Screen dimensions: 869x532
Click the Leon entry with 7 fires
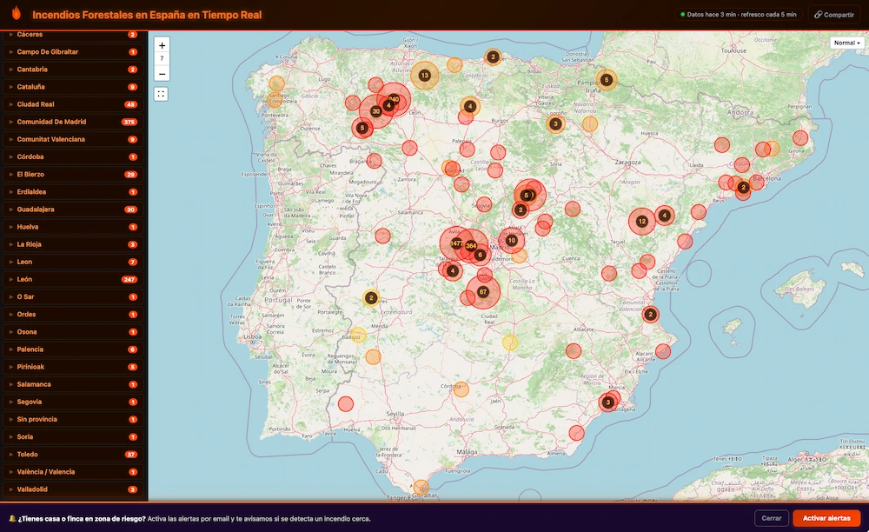point(73,262)
